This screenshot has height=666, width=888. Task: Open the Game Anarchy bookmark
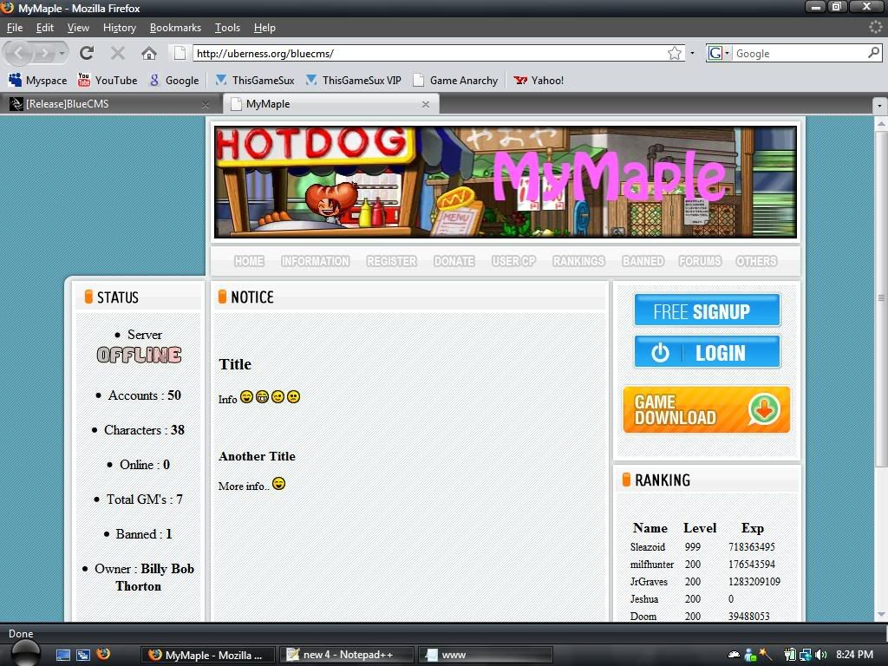pyautogui.click(x=455, y=80)
